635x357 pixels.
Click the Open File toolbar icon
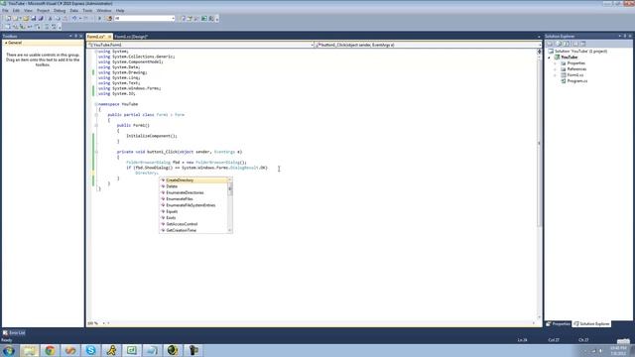(26, 18)
